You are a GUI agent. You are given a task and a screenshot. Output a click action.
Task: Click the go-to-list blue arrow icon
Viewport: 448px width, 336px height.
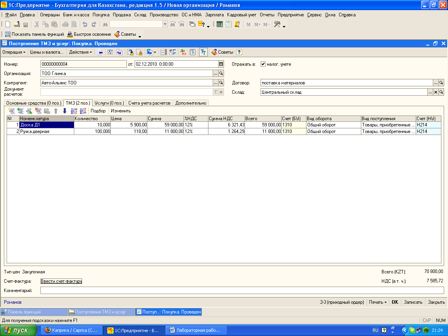100,52
